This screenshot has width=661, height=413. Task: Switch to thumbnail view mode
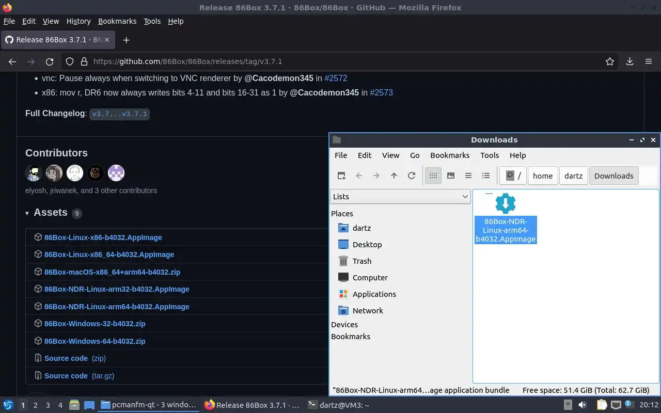pos(451,176)
